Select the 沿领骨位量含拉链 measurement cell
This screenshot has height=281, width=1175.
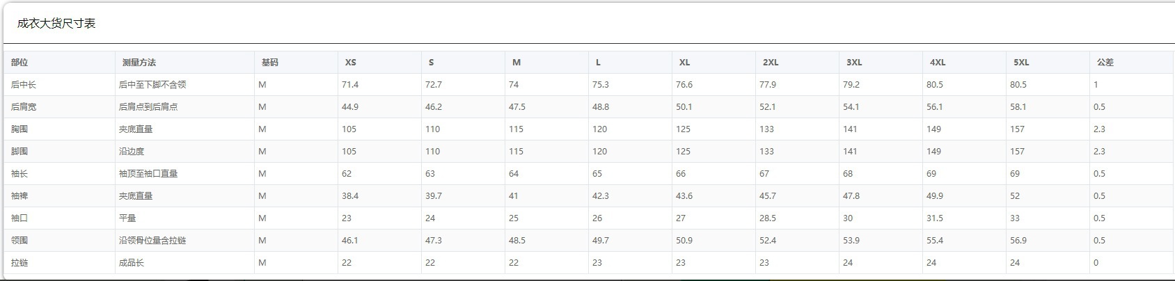(x=152, y=241)
